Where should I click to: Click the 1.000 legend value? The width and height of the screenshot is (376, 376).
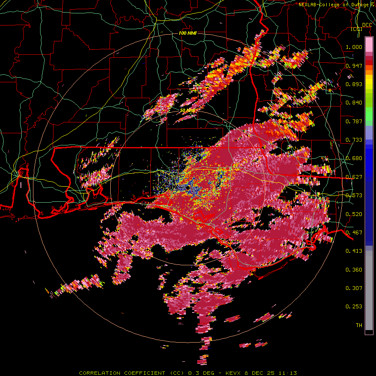(354, 47)
